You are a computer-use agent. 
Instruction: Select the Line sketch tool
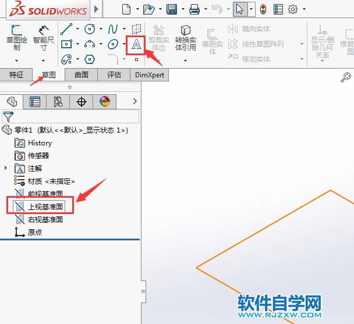coord(66,29)
